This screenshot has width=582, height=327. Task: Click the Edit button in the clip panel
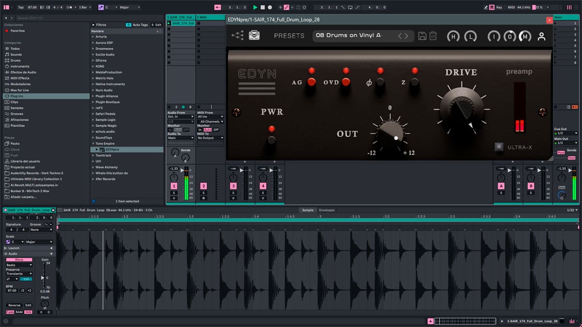[x=29, y=305]
